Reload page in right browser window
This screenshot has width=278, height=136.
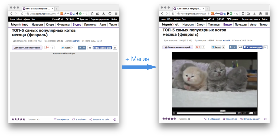coord(238,13)
